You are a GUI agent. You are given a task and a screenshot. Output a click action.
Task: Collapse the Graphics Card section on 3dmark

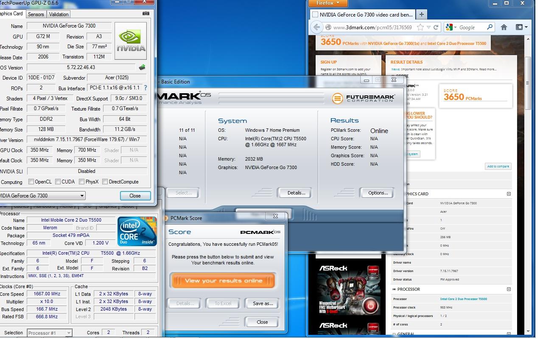pos(509,194)
